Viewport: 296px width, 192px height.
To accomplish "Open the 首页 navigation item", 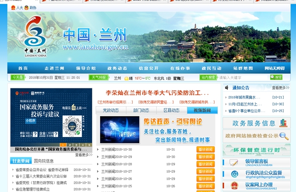I will tap(23, 68).
